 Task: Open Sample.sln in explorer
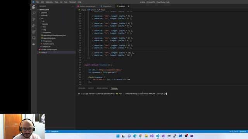(56, 47)
